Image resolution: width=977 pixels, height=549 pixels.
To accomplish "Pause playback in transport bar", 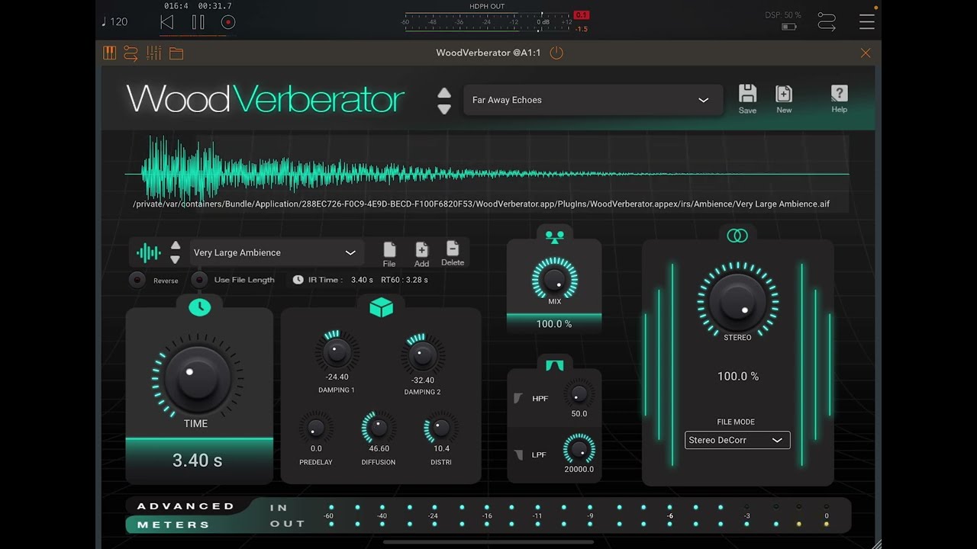I will 198,22.
